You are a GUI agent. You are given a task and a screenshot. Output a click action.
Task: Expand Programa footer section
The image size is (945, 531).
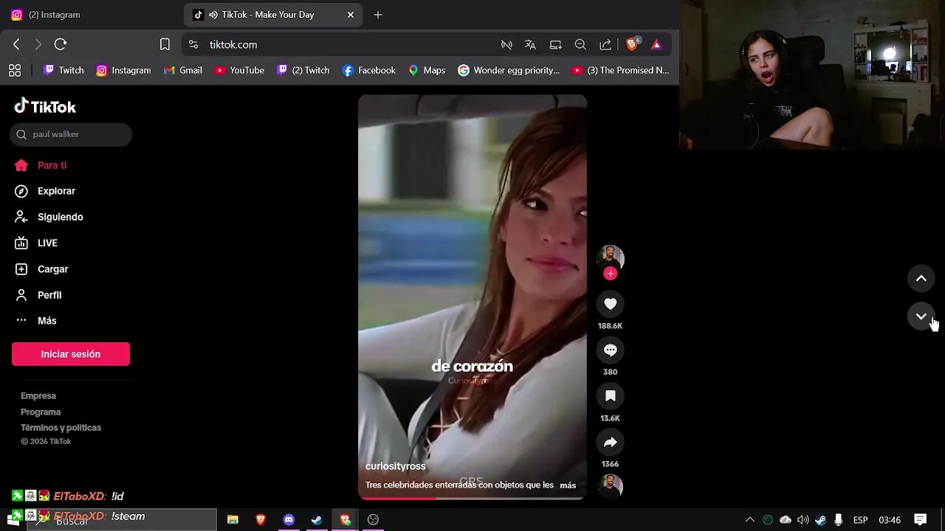(41, 412)
